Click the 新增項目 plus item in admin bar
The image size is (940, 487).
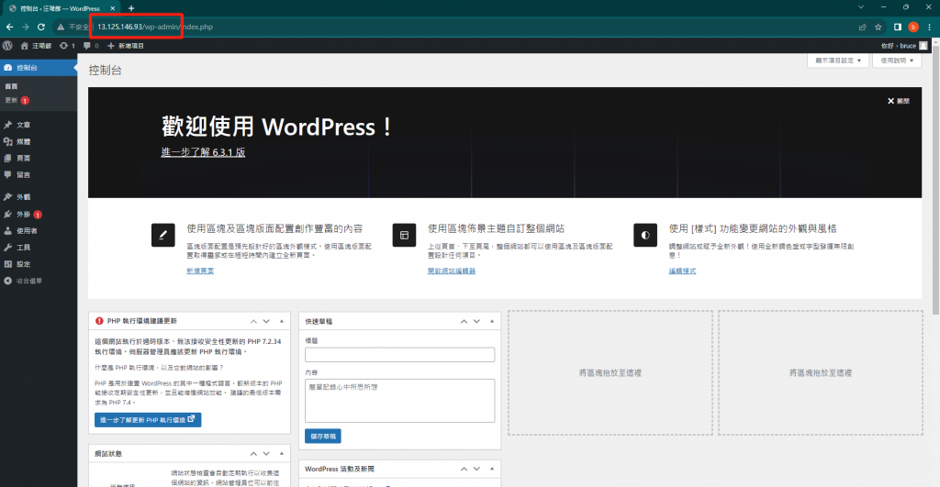(x=125, y=46)
